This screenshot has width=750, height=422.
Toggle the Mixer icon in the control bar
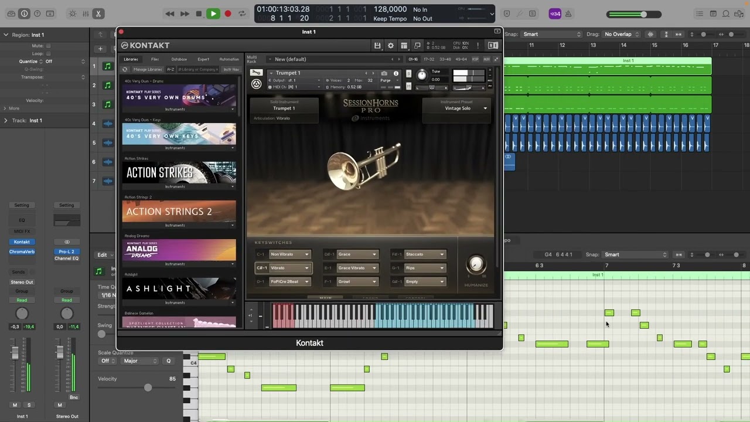click(85, 13)
